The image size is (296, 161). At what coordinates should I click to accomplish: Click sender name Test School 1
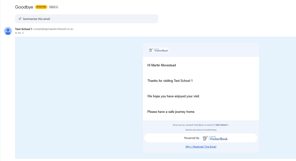pyautogui.click(x=23, y=29)
